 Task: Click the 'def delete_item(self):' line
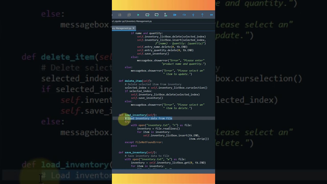(x=135, y=81)
